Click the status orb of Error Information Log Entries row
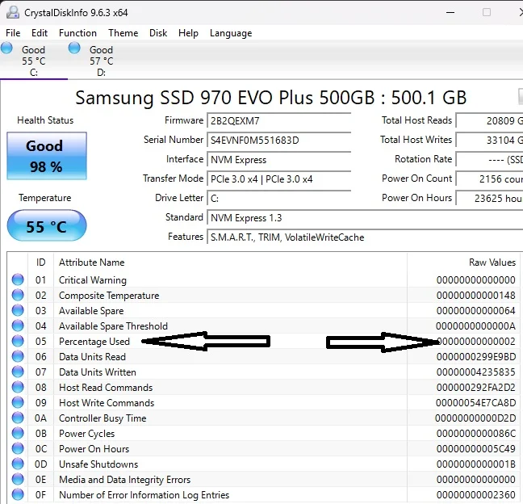Viewport: 523px width, 504px height. (18, 494)
